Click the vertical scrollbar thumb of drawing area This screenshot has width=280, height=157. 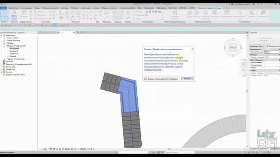tap(247, 91)
